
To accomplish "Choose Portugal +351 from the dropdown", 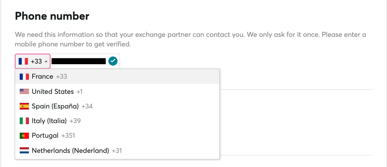I will point(117,136).
